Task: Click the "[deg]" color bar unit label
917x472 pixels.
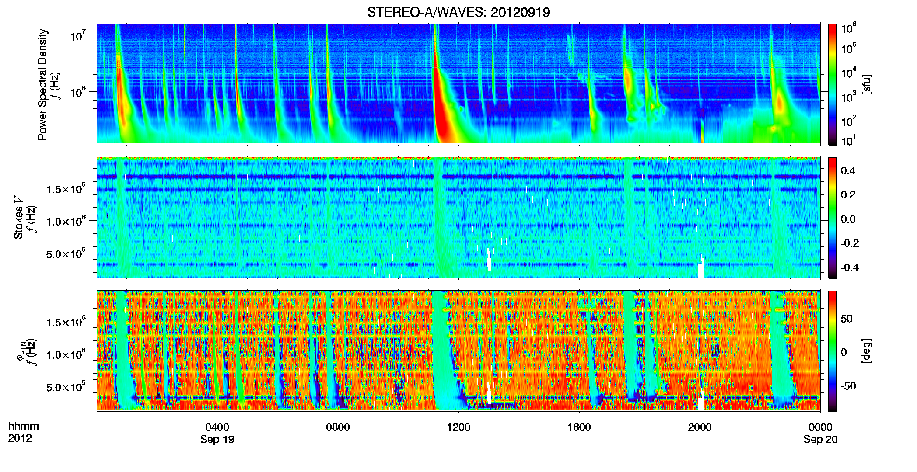Action: pyautogui.click(x=866, y=351)
